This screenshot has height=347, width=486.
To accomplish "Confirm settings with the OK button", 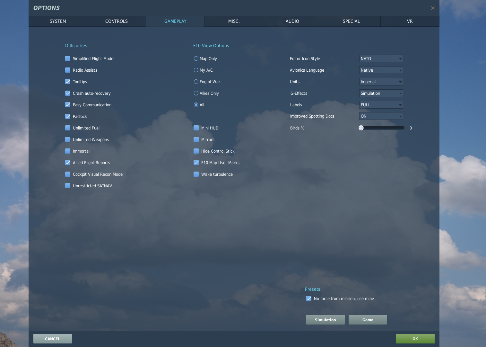I will 415,339.
